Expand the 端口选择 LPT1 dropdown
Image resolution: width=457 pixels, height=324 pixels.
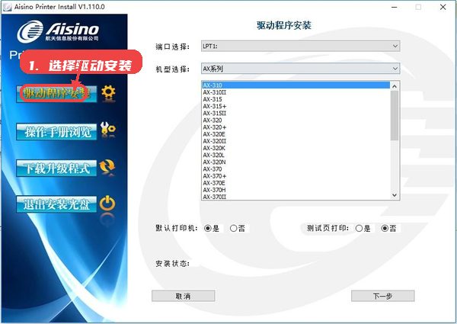coord(301,46)
